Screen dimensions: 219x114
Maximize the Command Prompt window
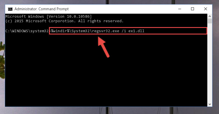[x=193, y=9]
